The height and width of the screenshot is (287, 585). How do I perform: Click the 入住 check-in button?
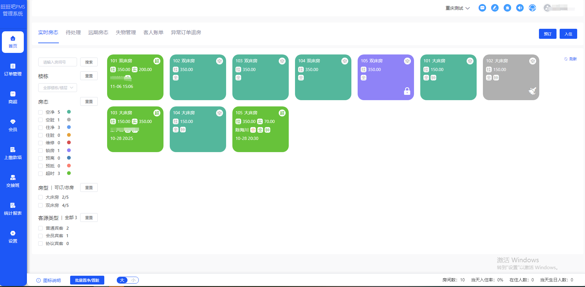pyautogui.click(x=568, y=34)
